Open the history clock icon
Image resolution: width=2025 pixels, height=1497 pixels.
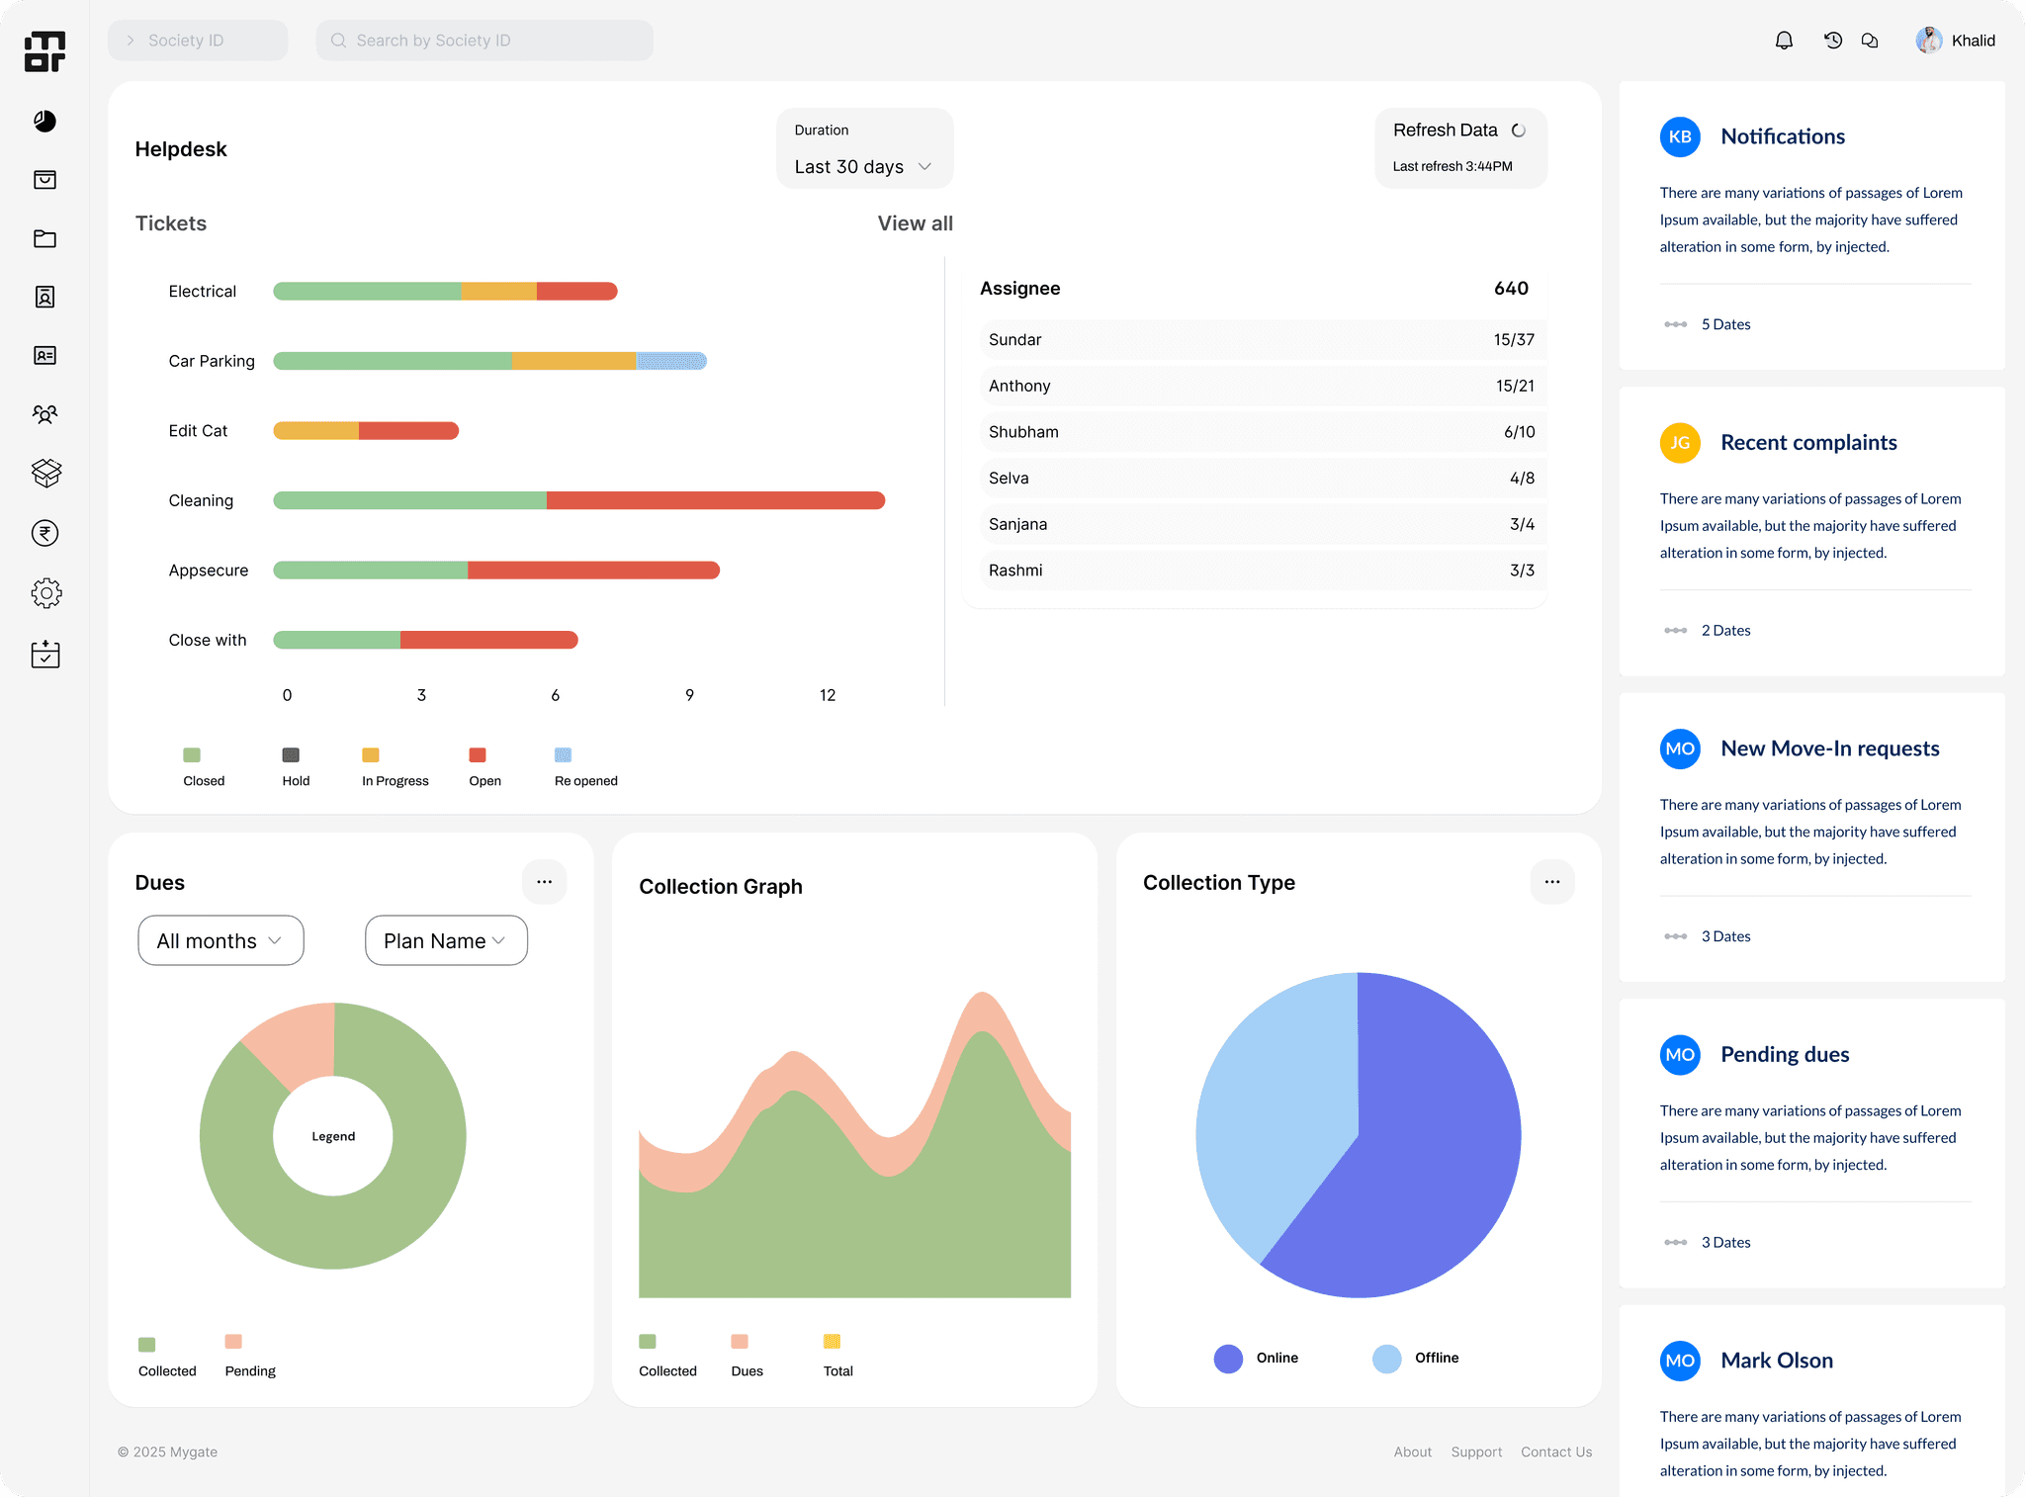click(1832, 41)
